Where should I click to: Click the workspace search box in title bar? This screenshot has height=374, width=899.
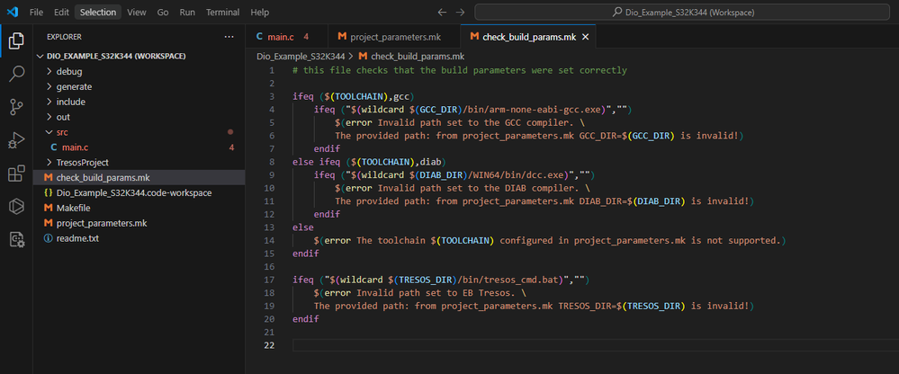[682, 13]
